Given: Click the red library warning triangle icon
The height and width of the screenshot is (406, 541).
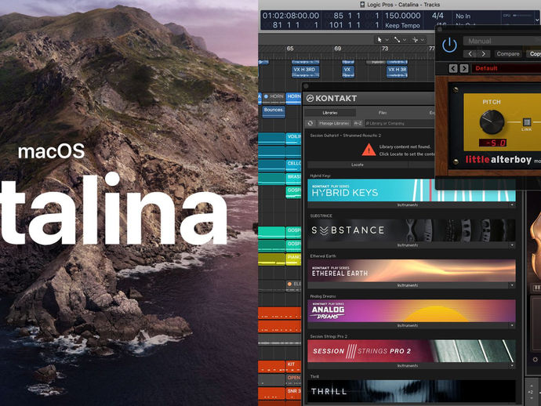Looking at the screenshot, I should click(369, 150).
